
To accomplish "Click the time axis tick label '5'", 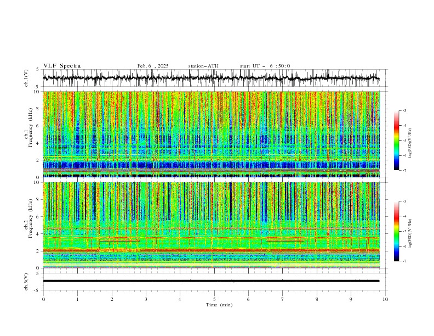I will [x=214, y=299].
